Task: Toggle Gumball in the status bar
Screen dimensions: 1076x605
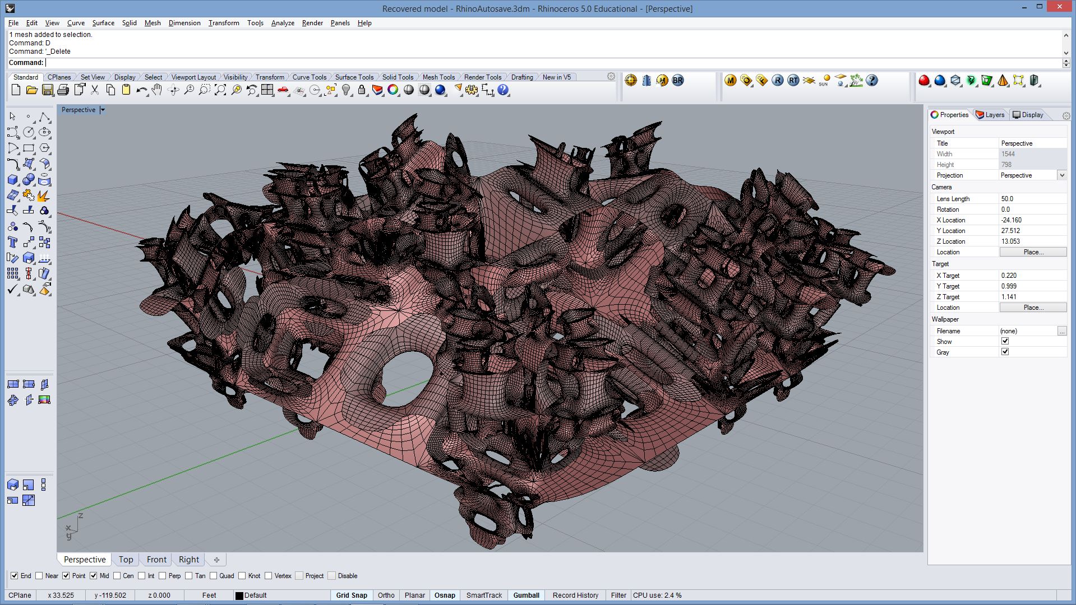Action: point(526,595)
